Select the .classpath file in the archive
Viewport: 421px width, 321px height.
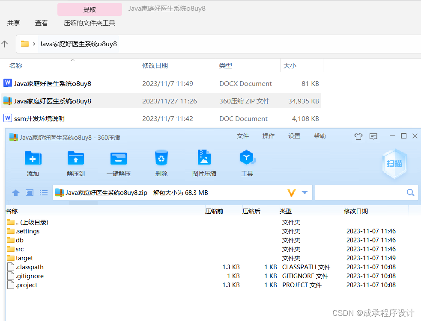pyautogui.click(x=30, y=267)
